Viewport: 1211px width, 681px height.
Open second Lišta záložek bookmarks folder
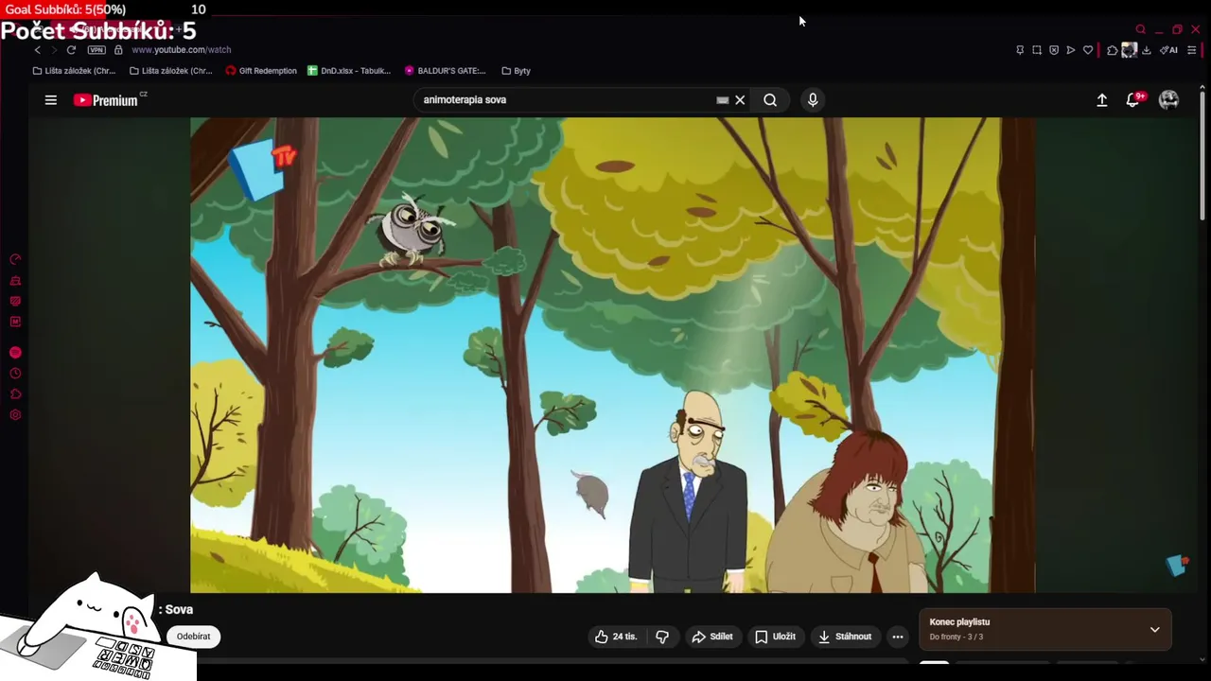[170, 71]
